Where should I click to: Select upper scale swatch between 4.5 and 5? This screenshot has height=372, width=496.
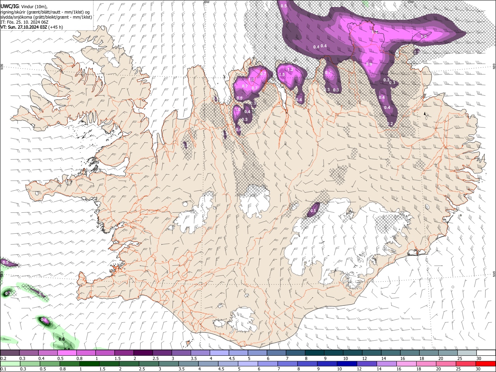(x=238, y=353)
